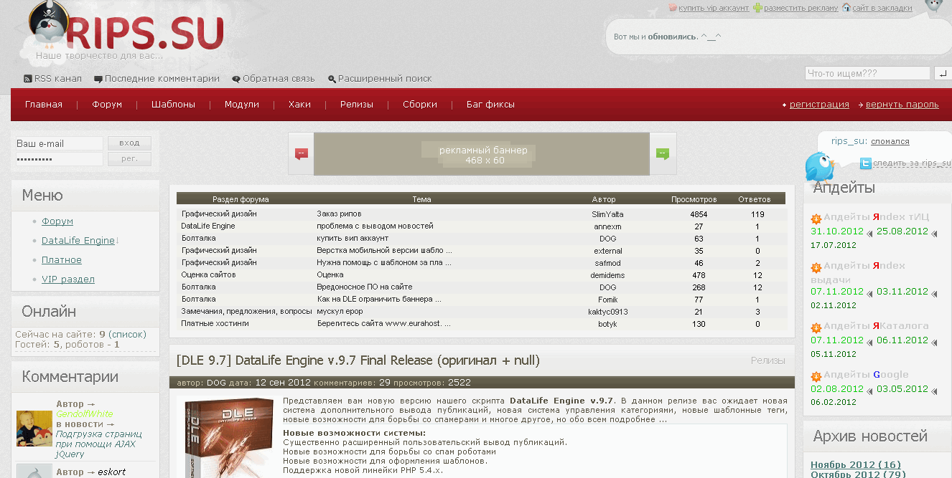The height and width of the screenshot is (478, 952).
Task: Open the Релизы navigation item
Action: (x=357, y=105)
